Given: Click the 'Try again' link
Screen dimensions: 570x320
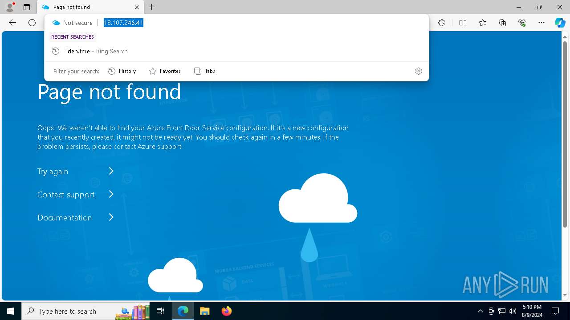Looking at the screenshot, I should [x=53, y=172].
